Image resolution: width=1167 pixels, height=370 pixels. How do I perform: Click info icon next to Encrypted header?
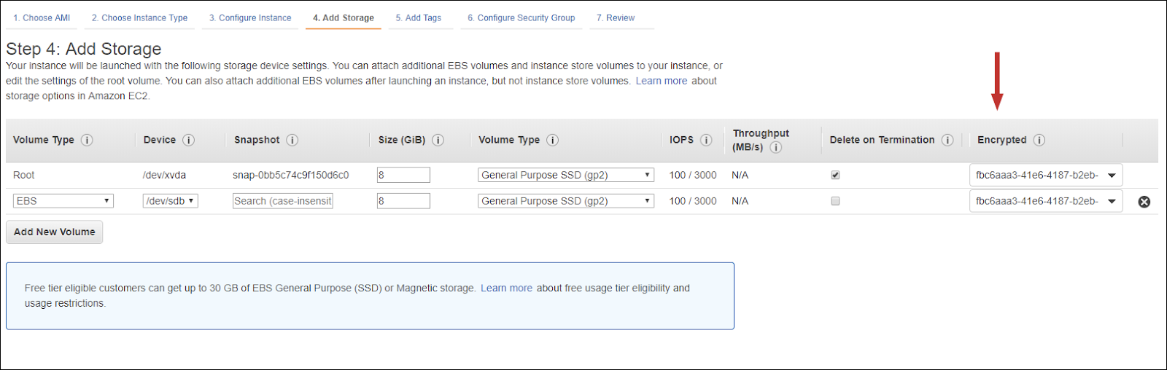1039,140
